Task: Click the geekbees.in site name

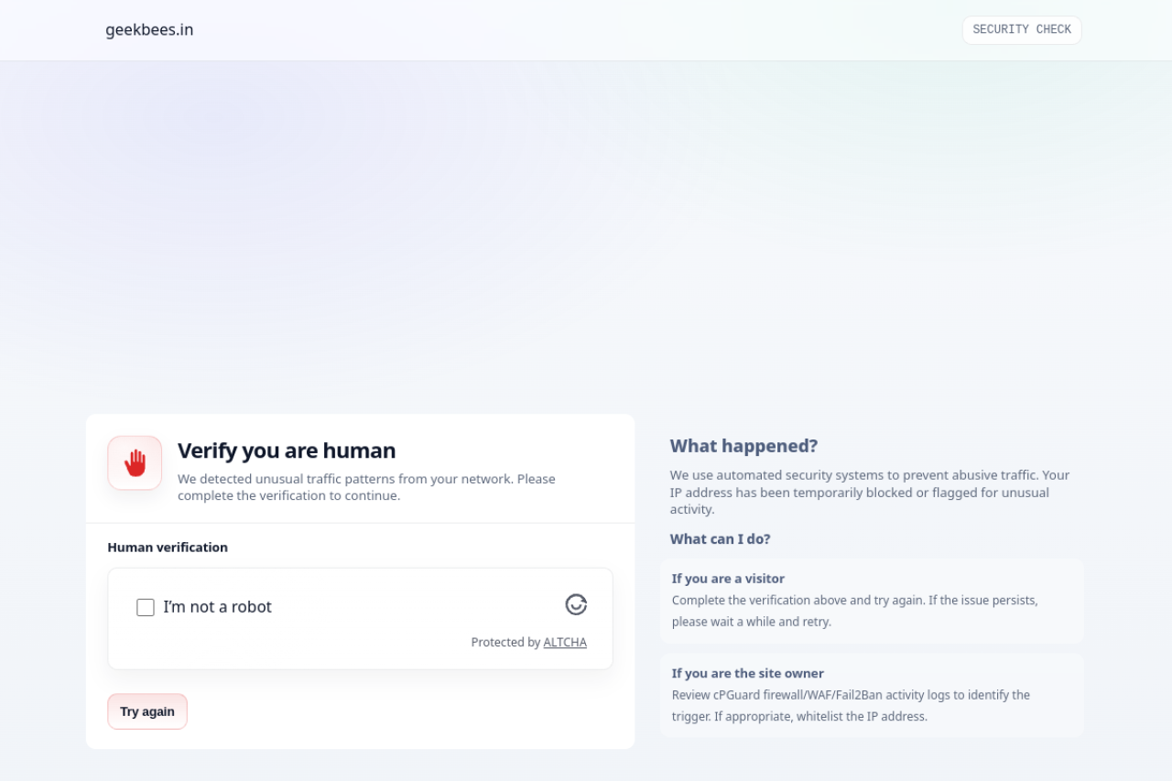Action: click(x=149, y=30)
